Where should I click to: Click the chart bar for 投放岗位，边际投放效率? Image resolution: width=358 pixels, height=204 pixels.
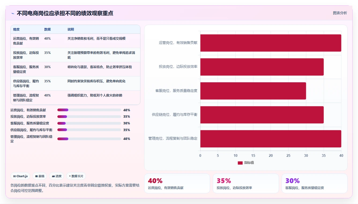pos(262,67)
